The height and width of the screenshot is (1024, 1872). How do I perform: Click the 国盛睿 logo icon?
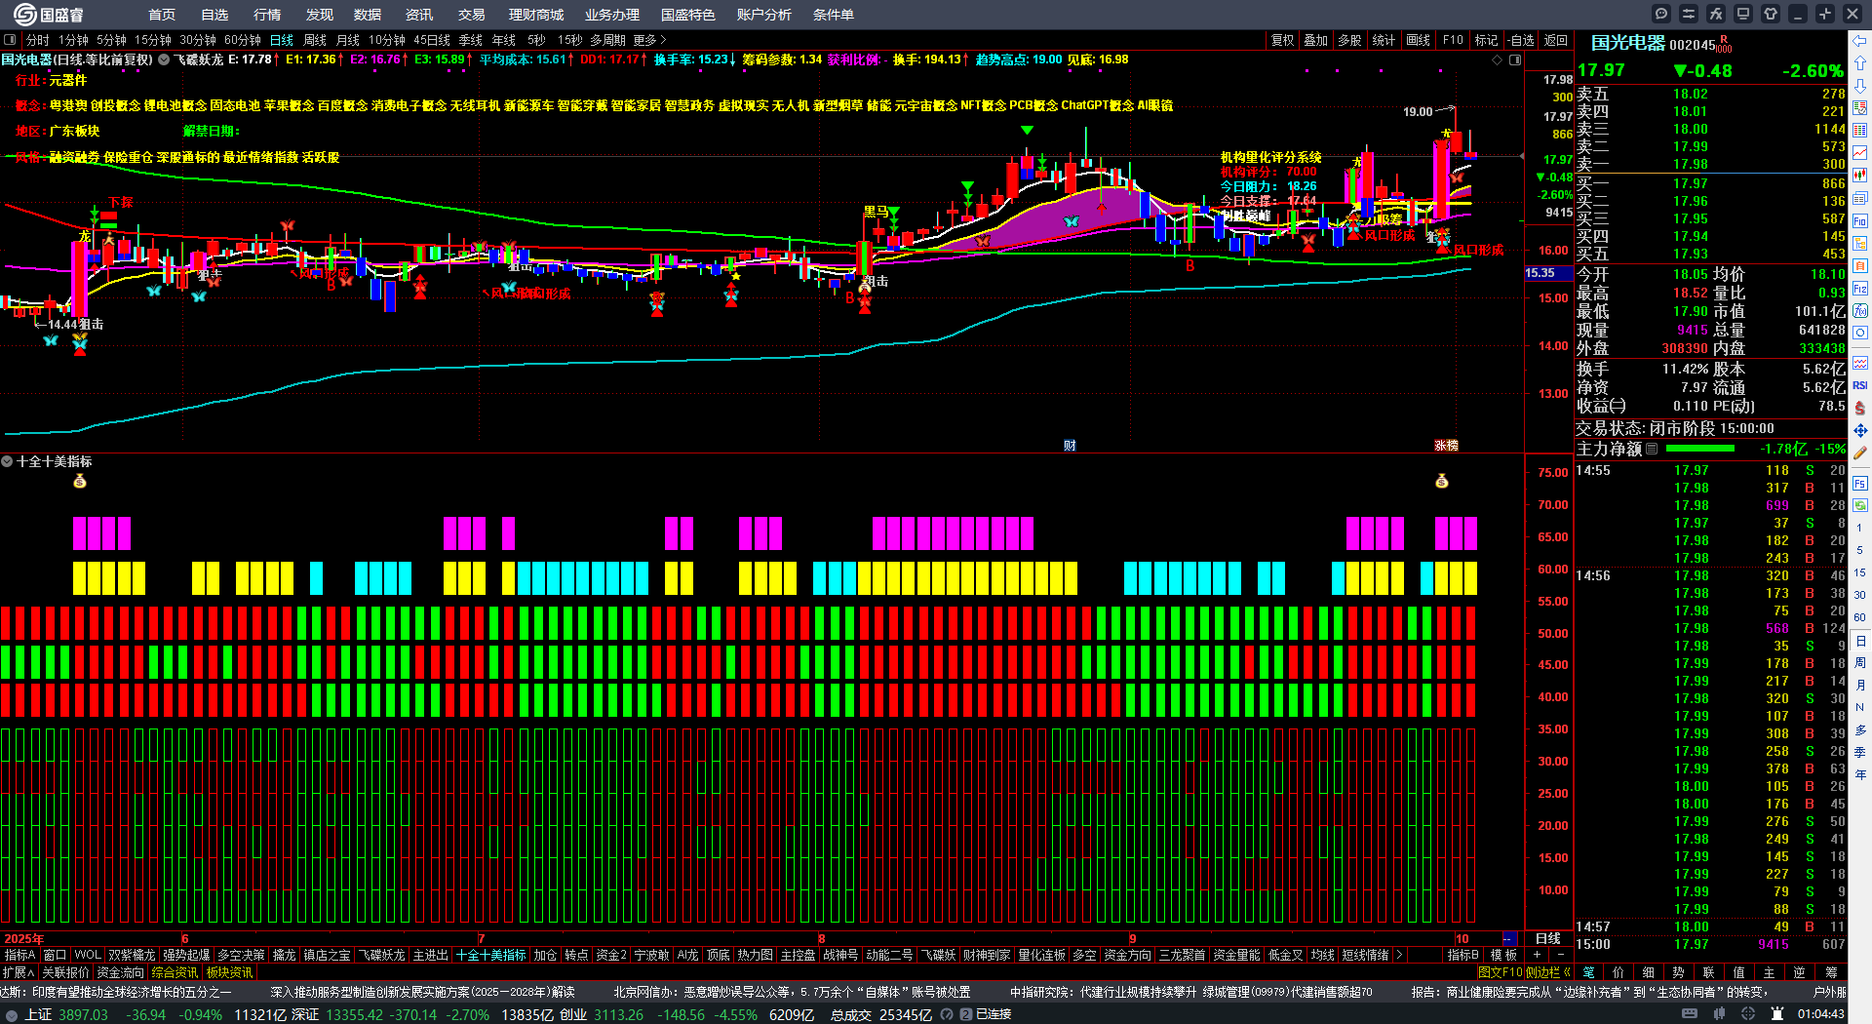pyautogui.click(x=24, y=15)
